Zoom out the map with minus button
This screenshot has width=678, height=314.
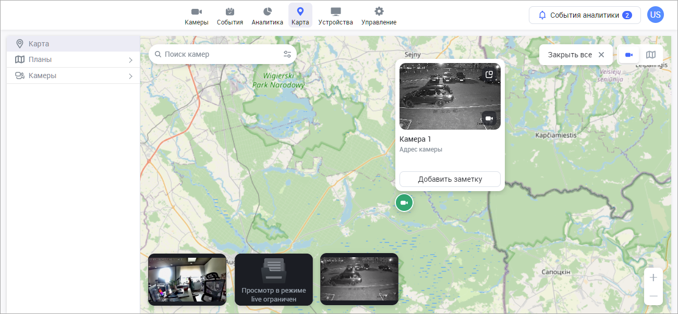(653, 296)
